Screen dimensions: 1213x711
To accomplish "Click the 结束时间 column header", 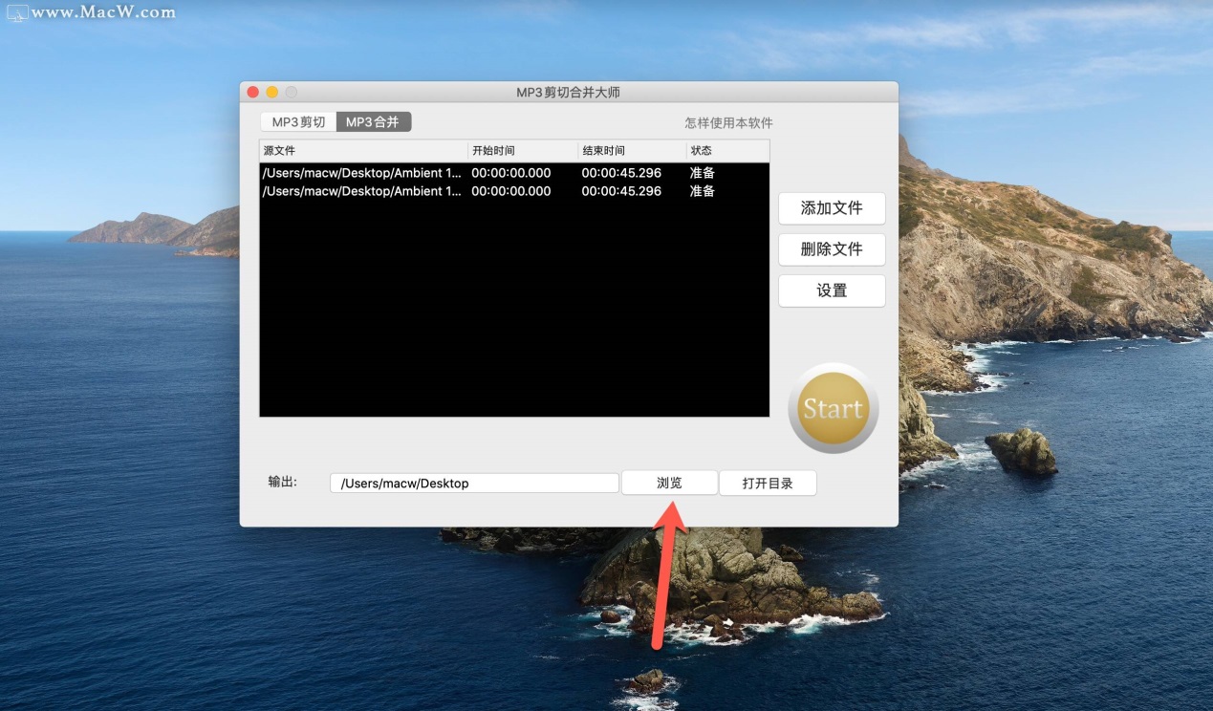I will [632, 151].
